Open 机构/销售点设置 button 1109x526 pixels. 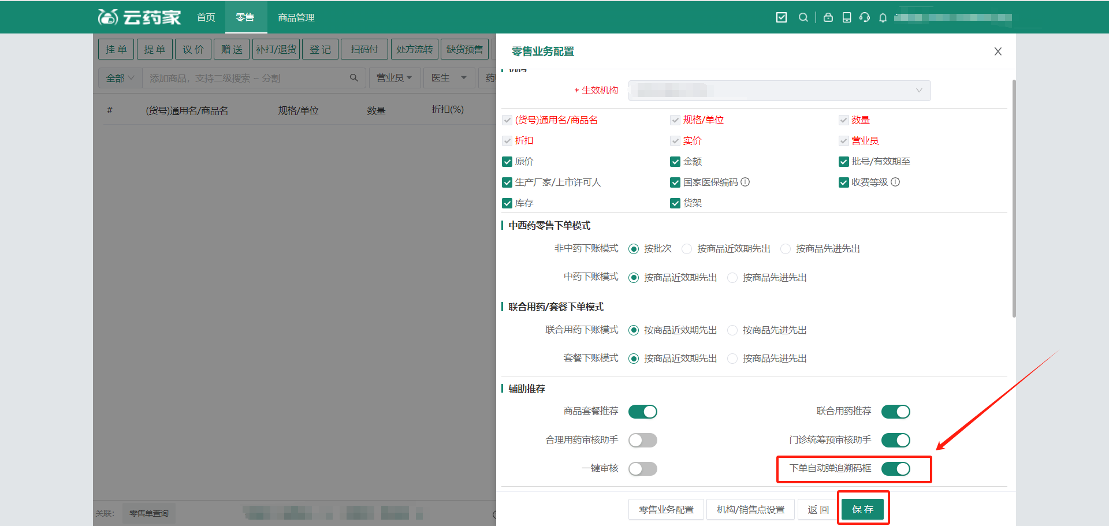click(751, 509)
